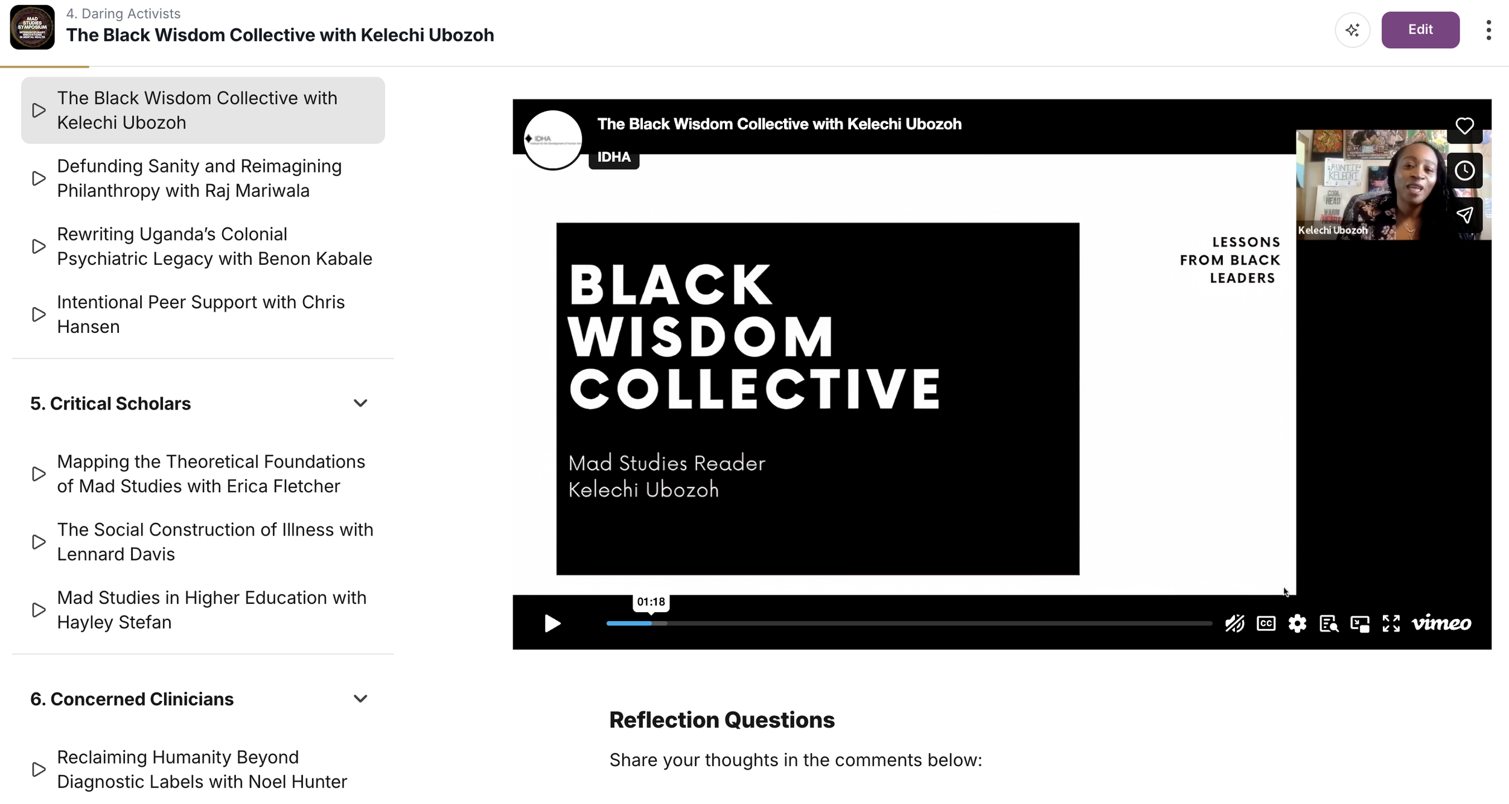Click the IDHA channel link
1509x804 pixels.
pyautogui.click(x=613, y=157)
